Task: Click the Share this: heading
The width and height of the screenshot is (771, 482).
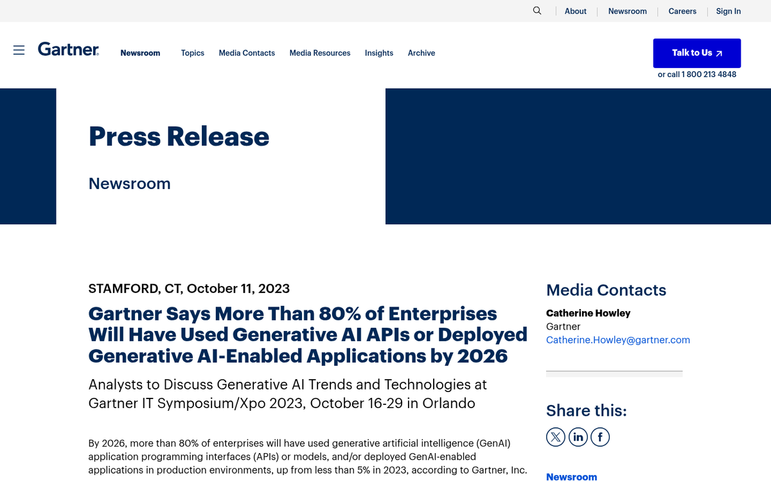Action: [x=587, y=411]
